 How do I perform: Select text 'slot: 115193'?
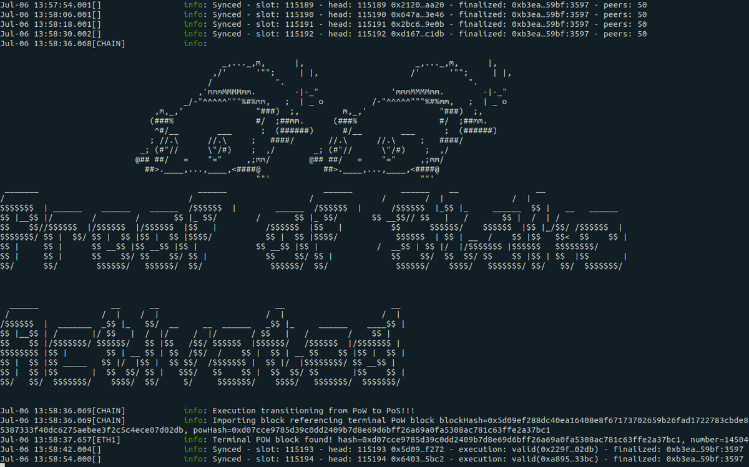(285, 450)
